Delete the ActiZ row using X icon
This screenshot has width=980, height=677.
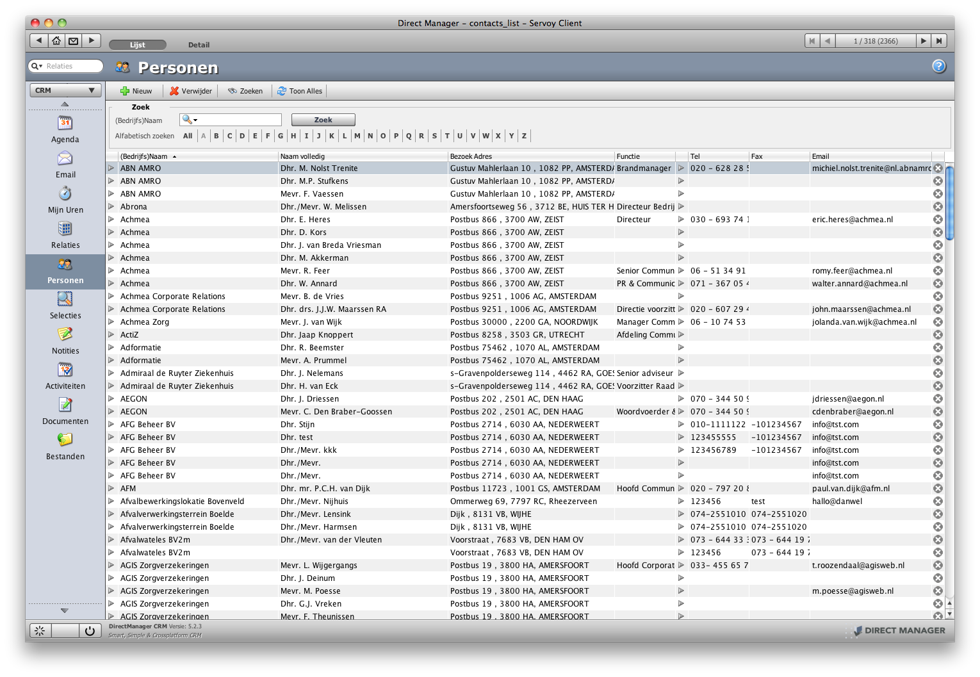point(938,335)
